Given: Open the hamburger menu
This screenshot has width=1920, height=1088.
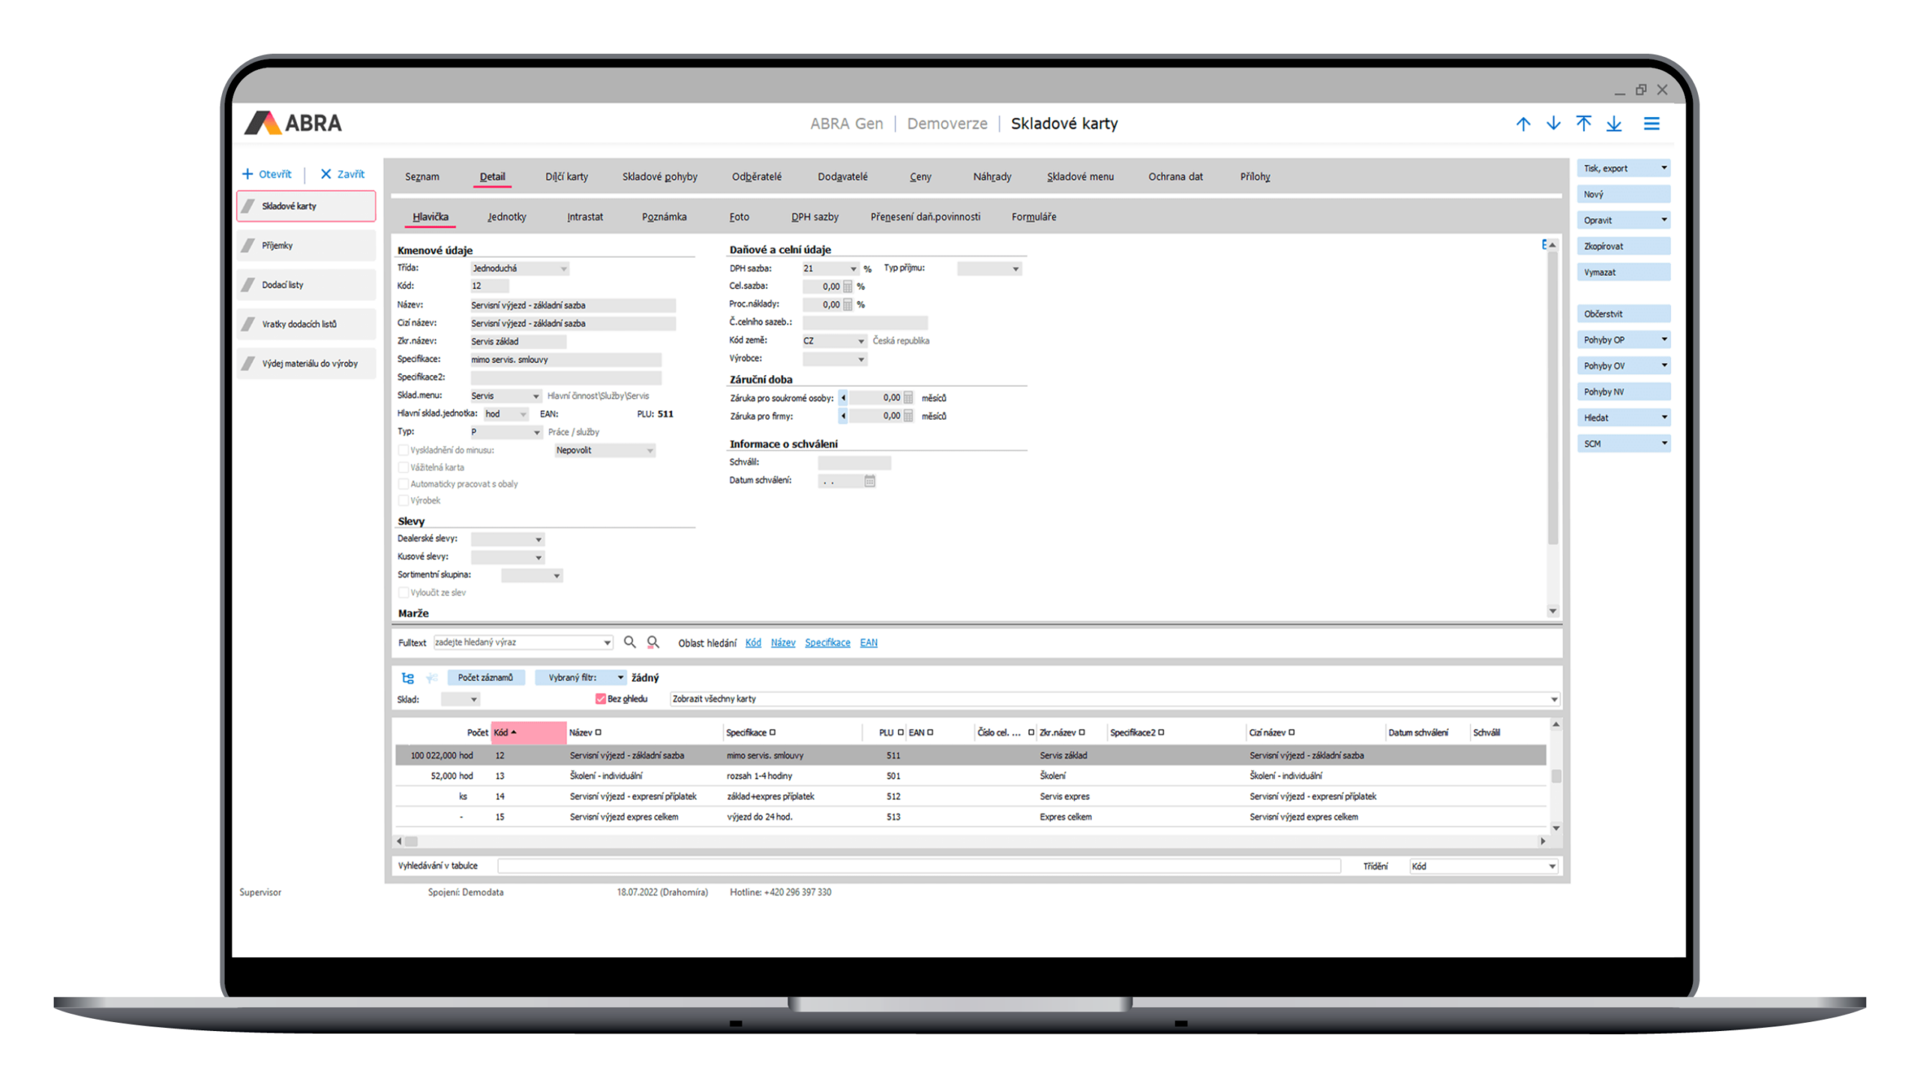Looking at the screenshot, I should [x=1651, y=124].
